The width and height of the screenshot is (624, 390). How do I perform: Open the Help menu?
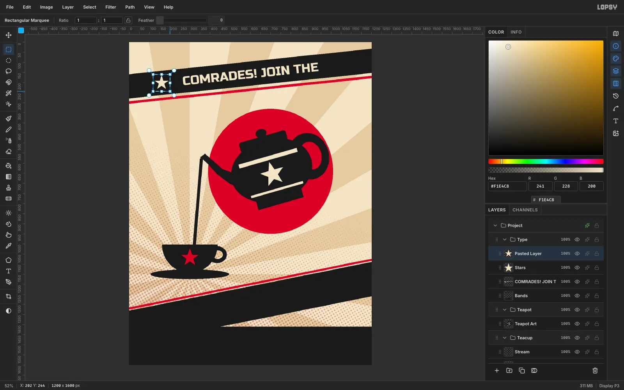click(168, 7)
